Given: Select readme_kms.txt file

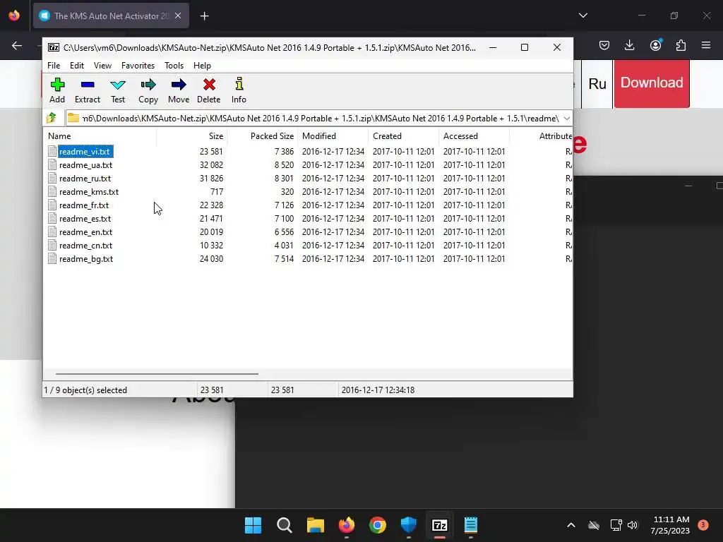Looking at the screenshot, I should point(89,192).
